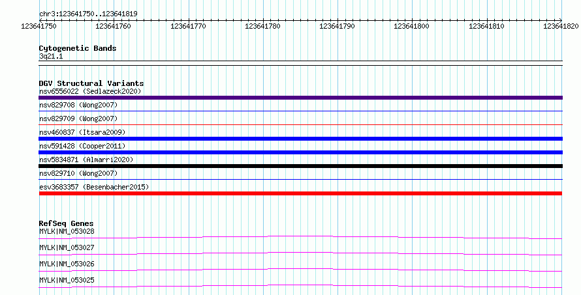Click the nsv6556022 (Sedlazeck2020) label
This screenshot has width=581, height=295.
(90, 91)
